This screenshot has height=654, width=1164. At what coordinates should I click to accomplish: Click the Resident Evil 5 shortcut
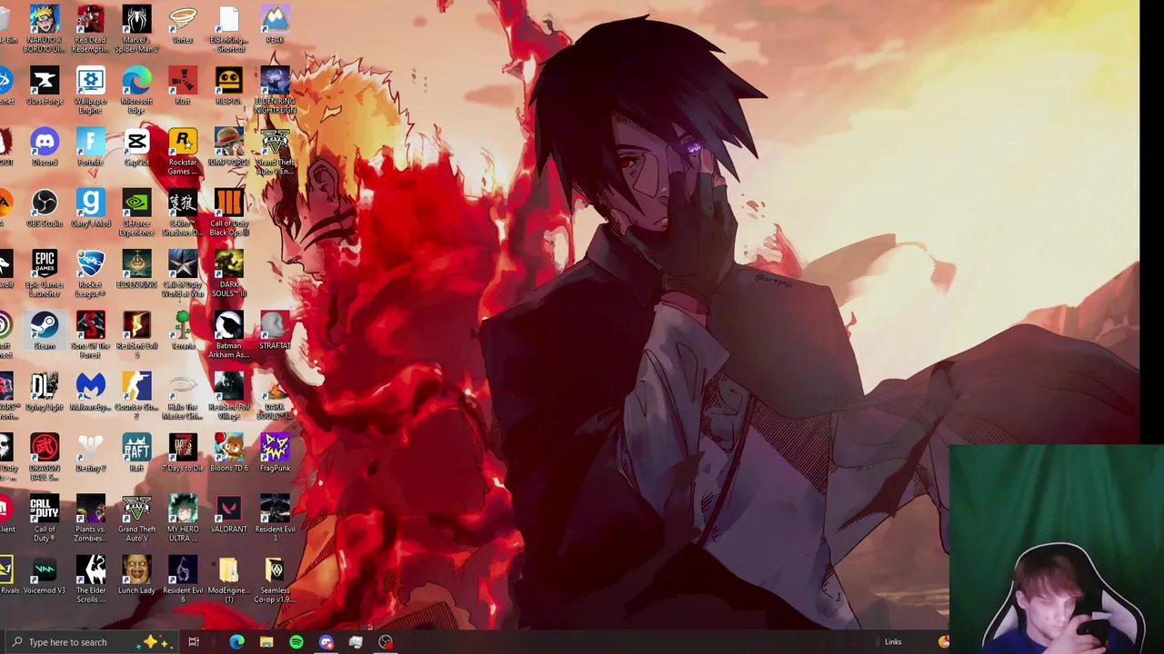coord(136,333)
